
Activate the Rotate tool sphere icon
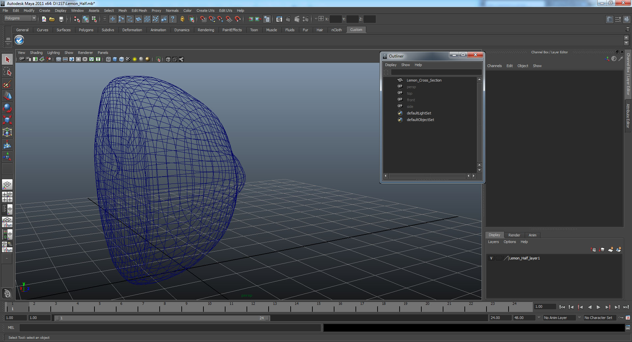(7, 108)
